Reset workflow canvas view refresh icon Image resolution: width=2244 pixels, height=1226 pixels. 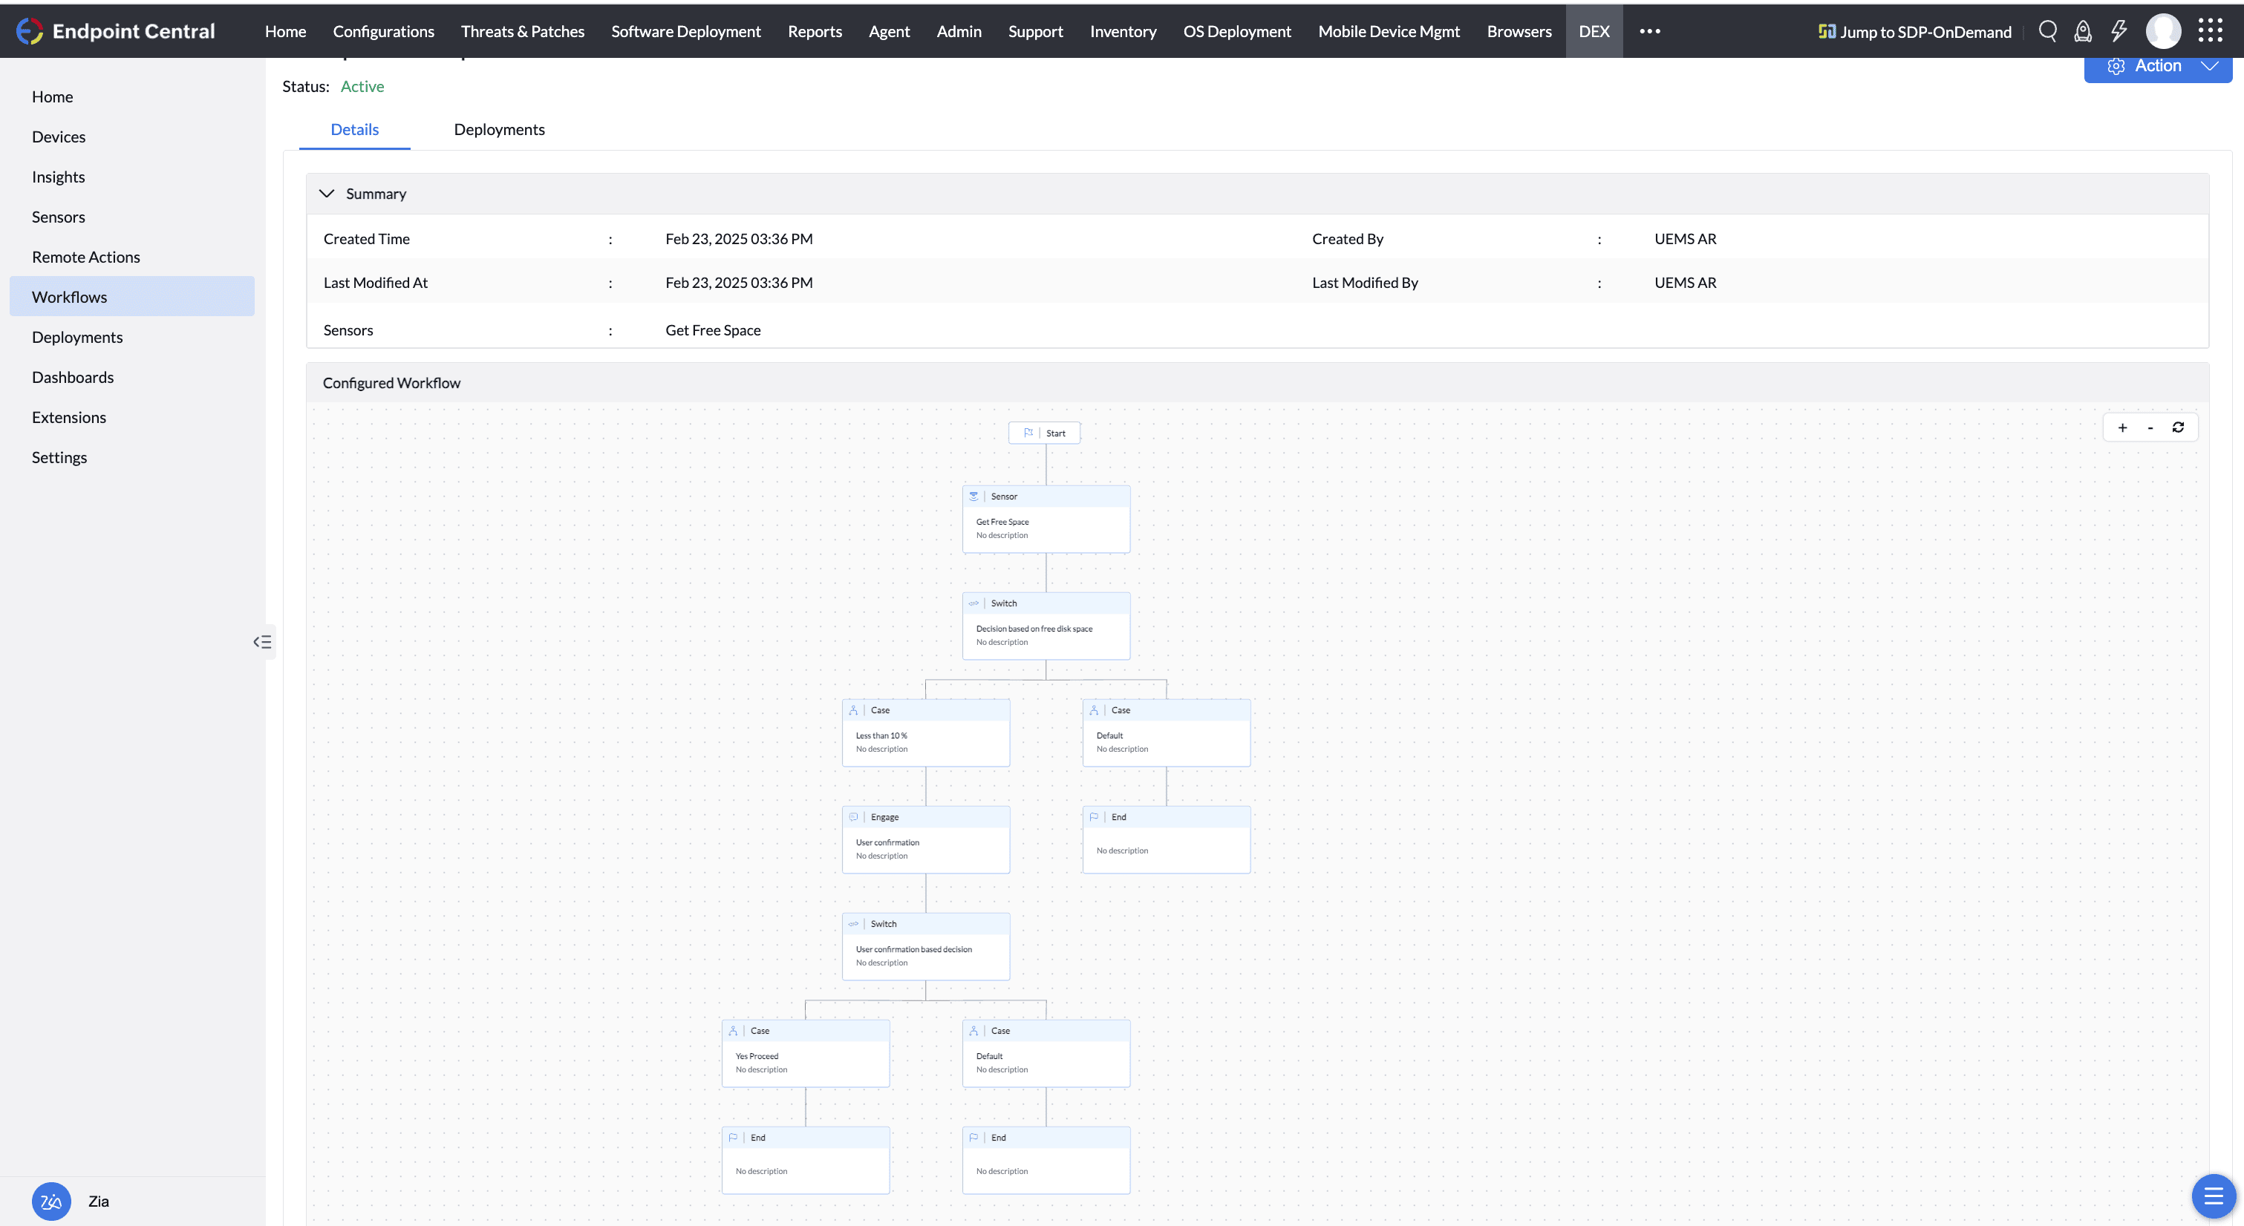pos(2178,427)
